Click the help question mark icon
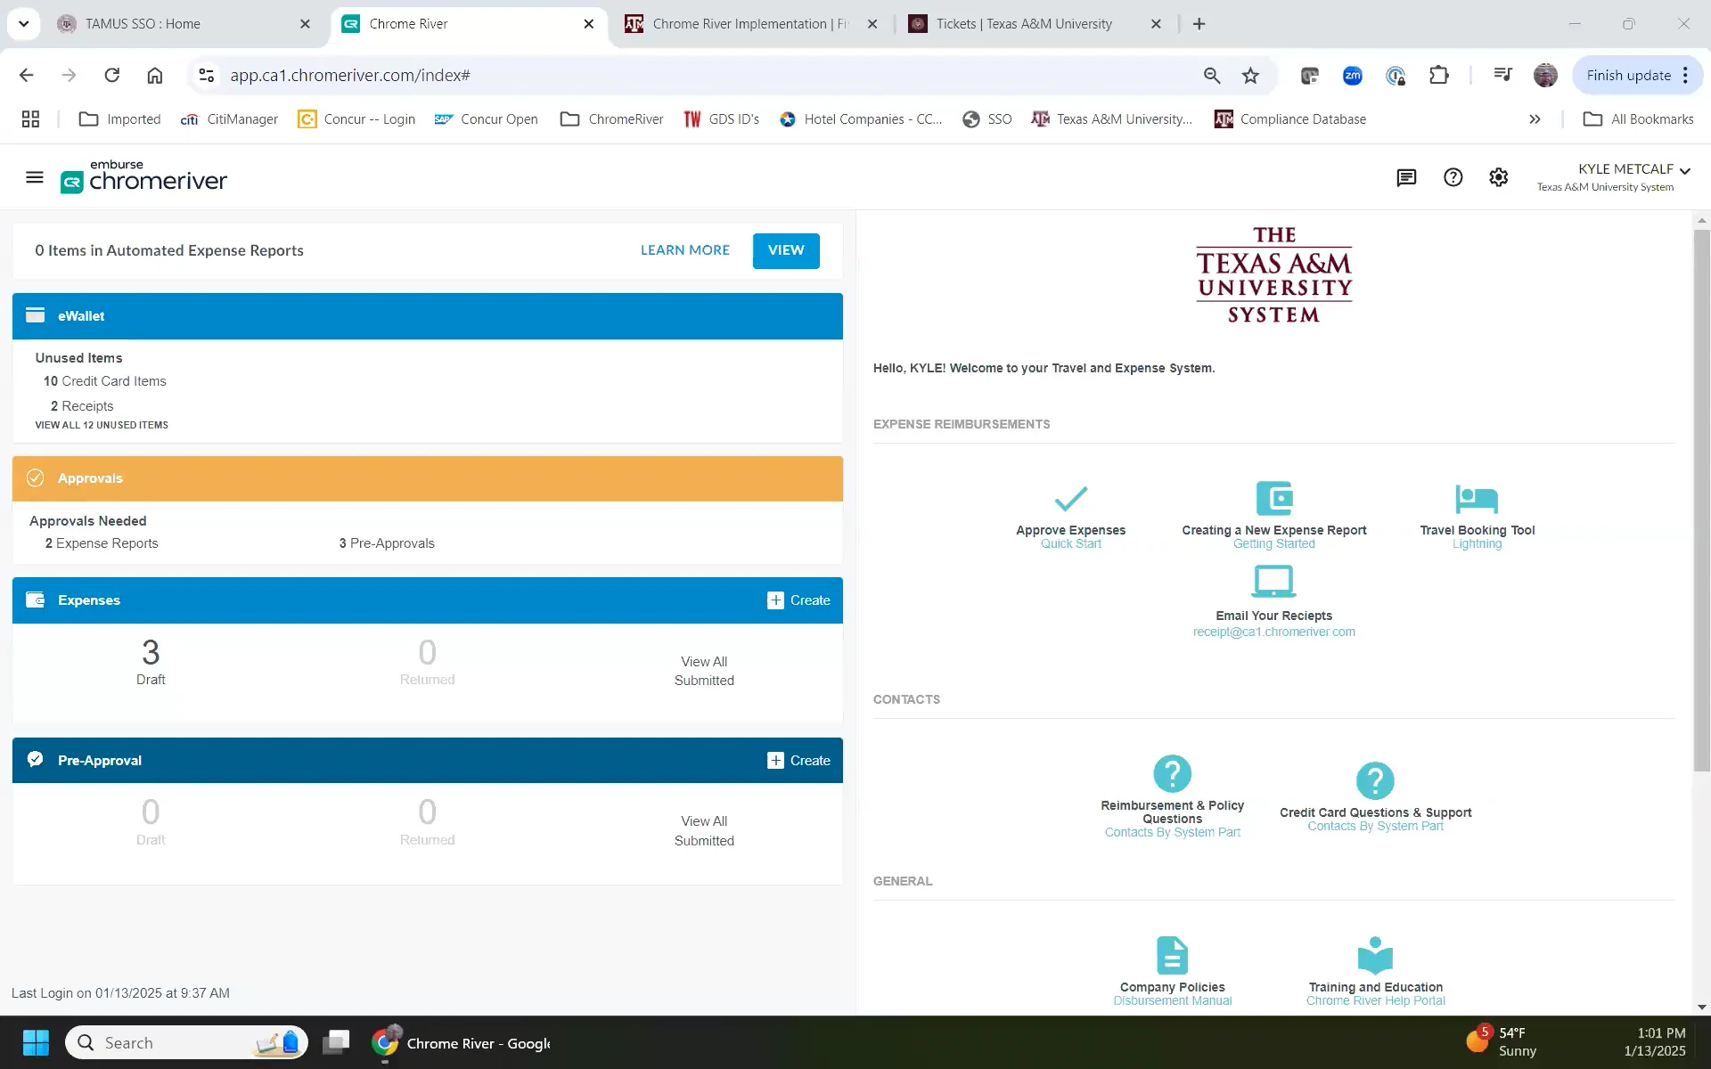1711x1069 pixels. coord(1453,178)
